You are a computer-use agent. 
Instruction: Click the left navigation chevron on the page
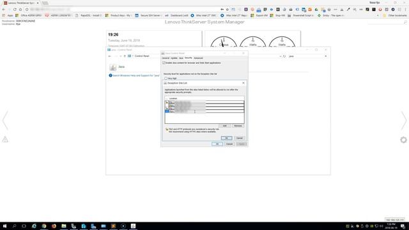5,120
